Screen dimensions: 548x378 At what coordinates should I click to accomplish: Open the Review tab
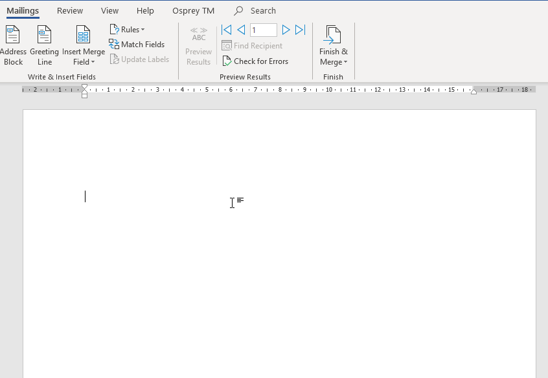(x=70, y=11)
